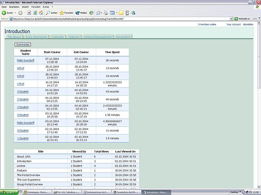Expand the Mail icon dropdown arrow
Viewport: 261px width, 195px height.
click(x=101, y=13)
